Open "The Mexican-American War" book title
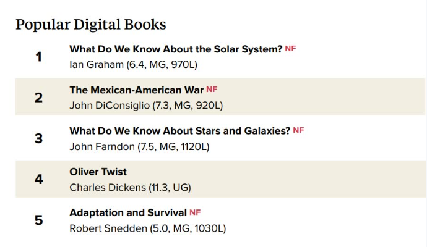Screen dimensions: 427x247 pyautogui.click(x=136, y=90)
